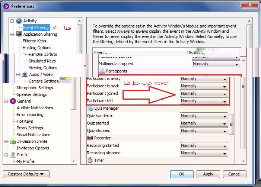Click the Audio / Video camera icon
261x187 pixels.
pos(25,74)
